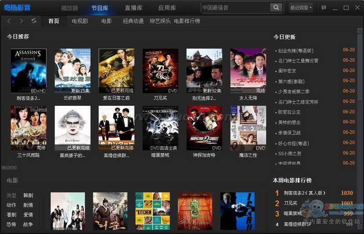
Task: Click the search magnifier button
Action: tap(276, 7)
